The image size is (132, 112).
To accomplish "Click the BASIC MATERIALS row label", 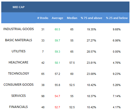I will click(x=18, y=40).
